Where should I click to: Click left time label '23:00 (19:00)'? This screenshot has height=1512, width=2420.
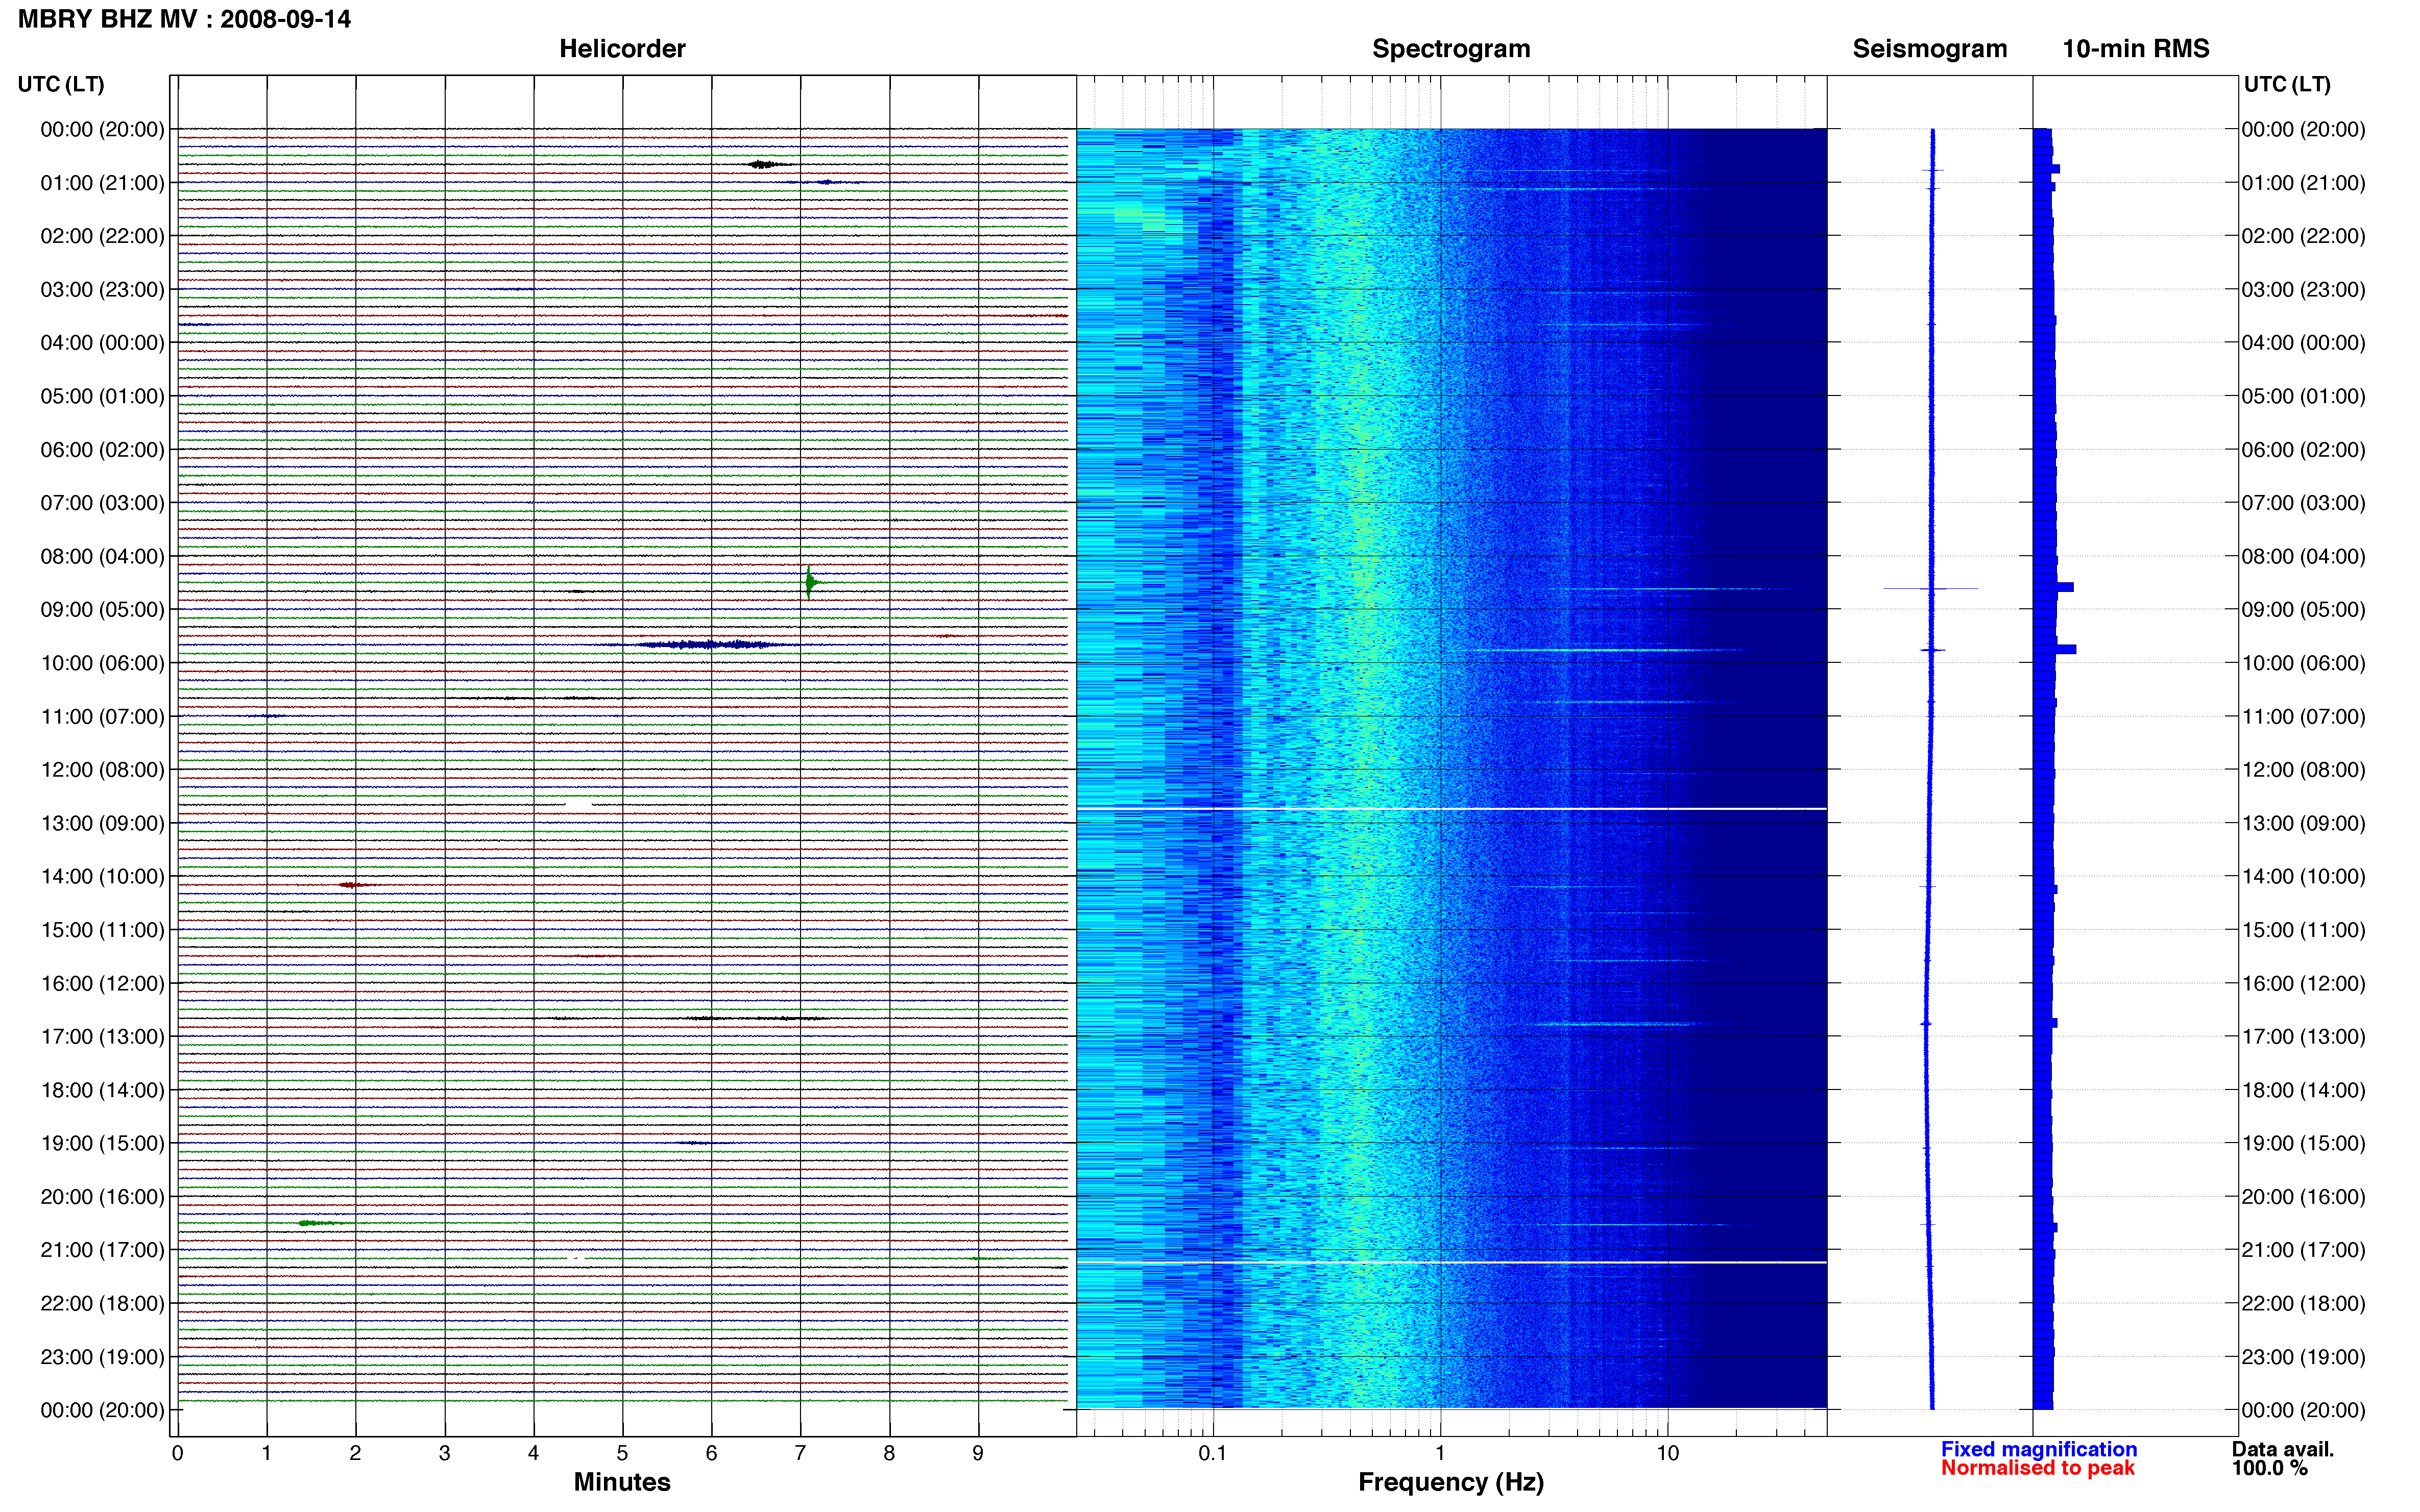[102, 1357]
